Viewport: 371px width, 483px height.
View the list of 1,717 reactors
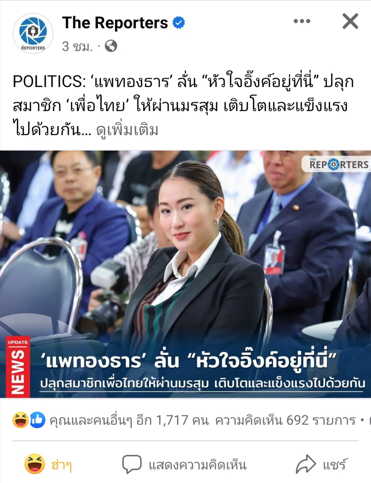[x=129, y=420]
